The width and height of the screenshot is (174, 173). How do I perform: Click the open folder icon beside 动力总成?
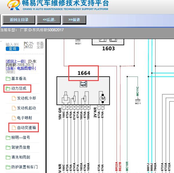8,89
